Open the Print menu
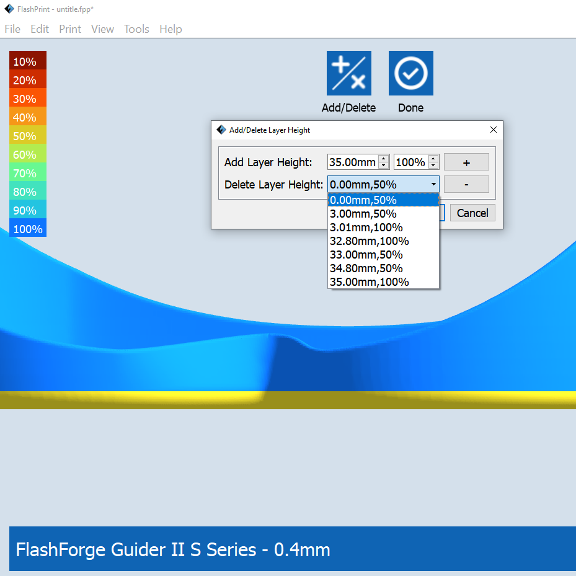This screenshot has width=576, height=576. pyautogui.click(x=70, y=29)
